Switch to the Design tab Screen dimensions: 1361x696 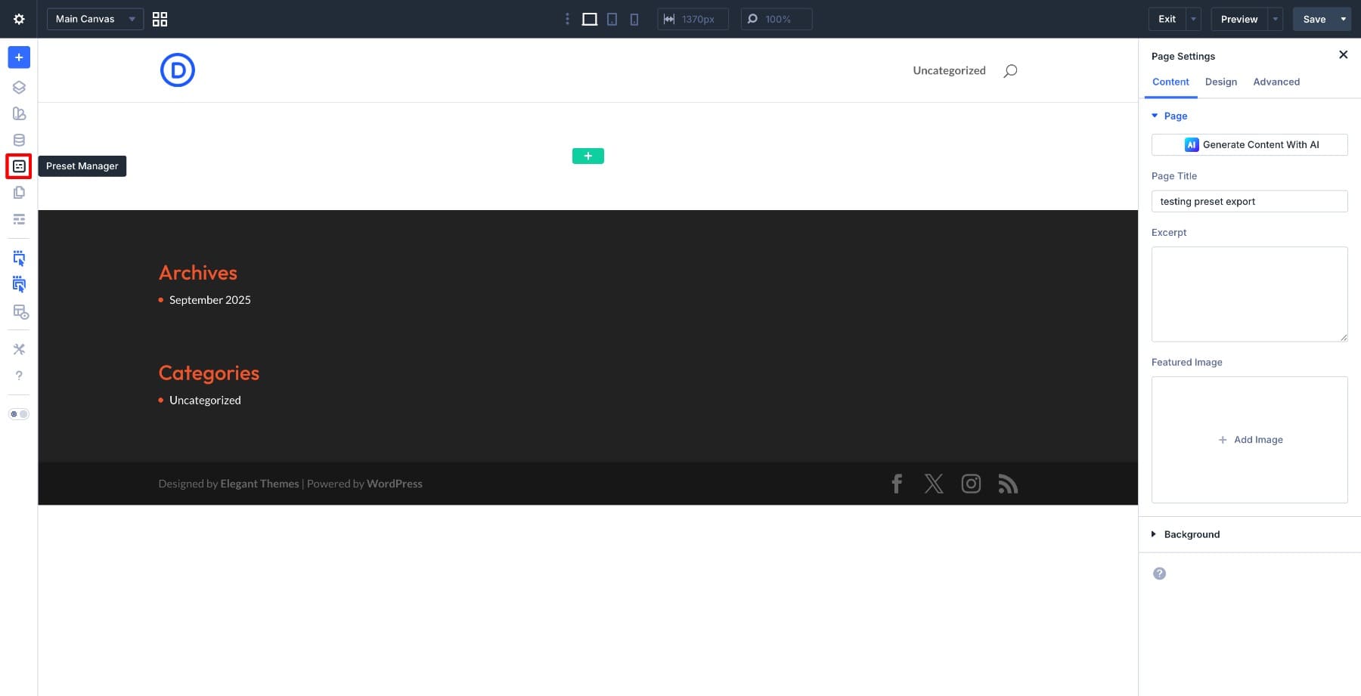coord(1220,82)
